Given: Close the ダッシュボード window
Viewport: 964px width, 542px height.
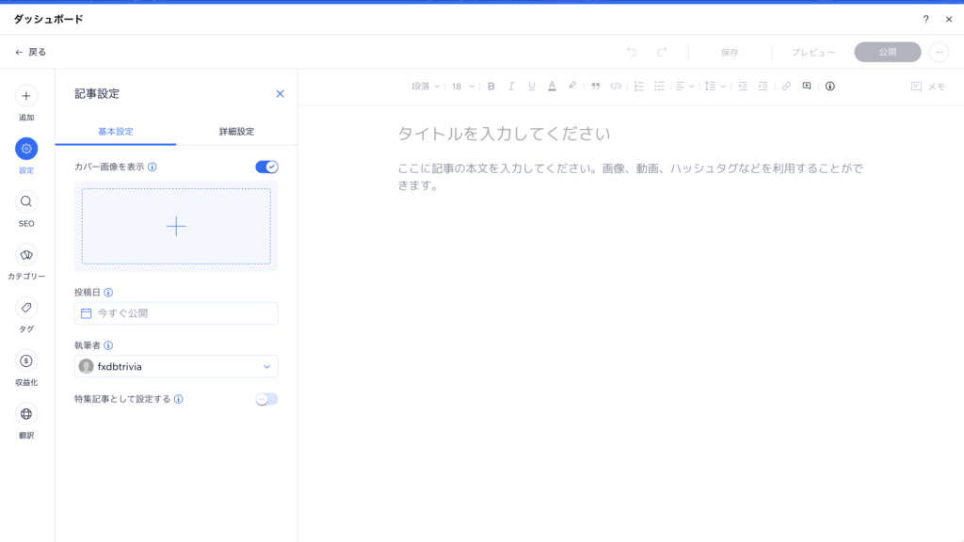Looking at the screenshot, I should [949, 20].
